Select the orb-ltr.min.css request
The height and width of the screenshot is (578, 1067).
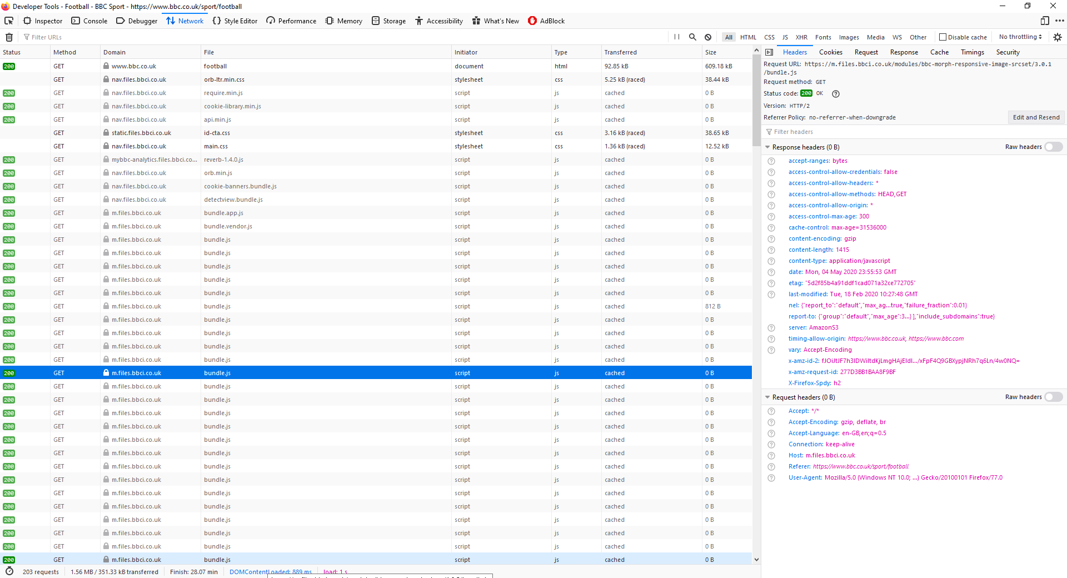(x=376, y=79)
